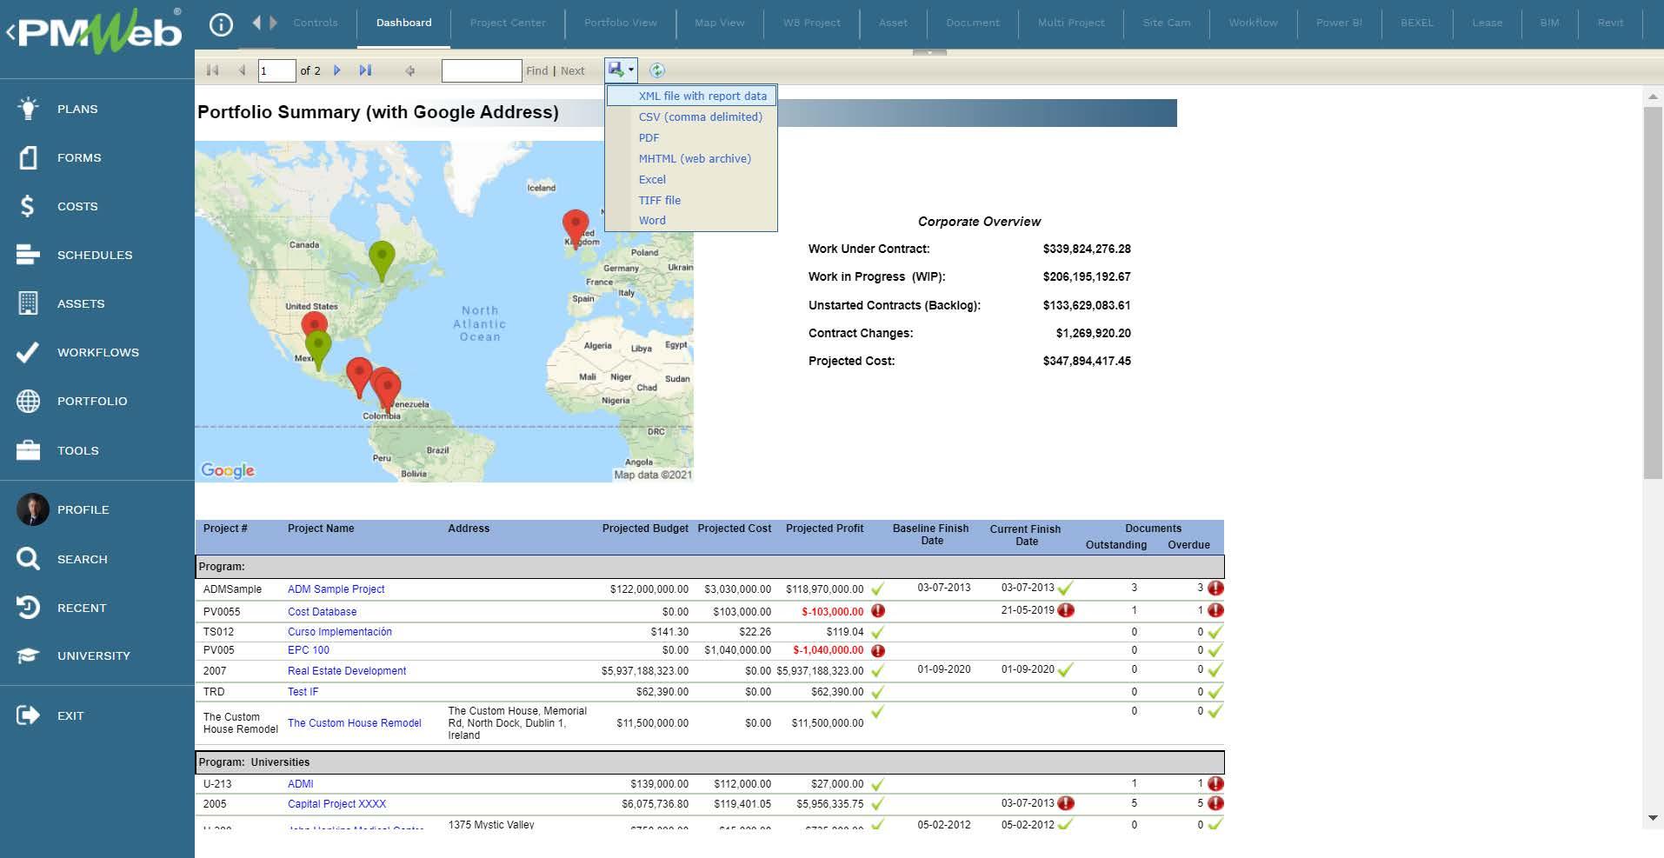
Task: Open Forms document icon
Action: pos(28,157)
